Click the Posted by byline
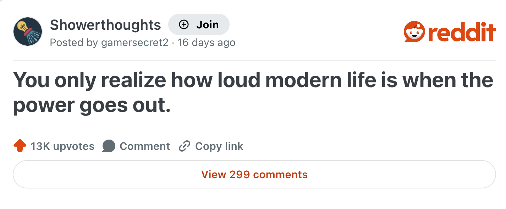 (75, 43)
